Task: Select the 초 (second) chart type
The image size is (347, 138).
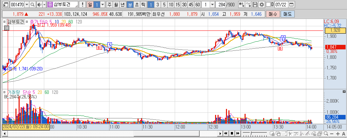Action: click(137, 5)
